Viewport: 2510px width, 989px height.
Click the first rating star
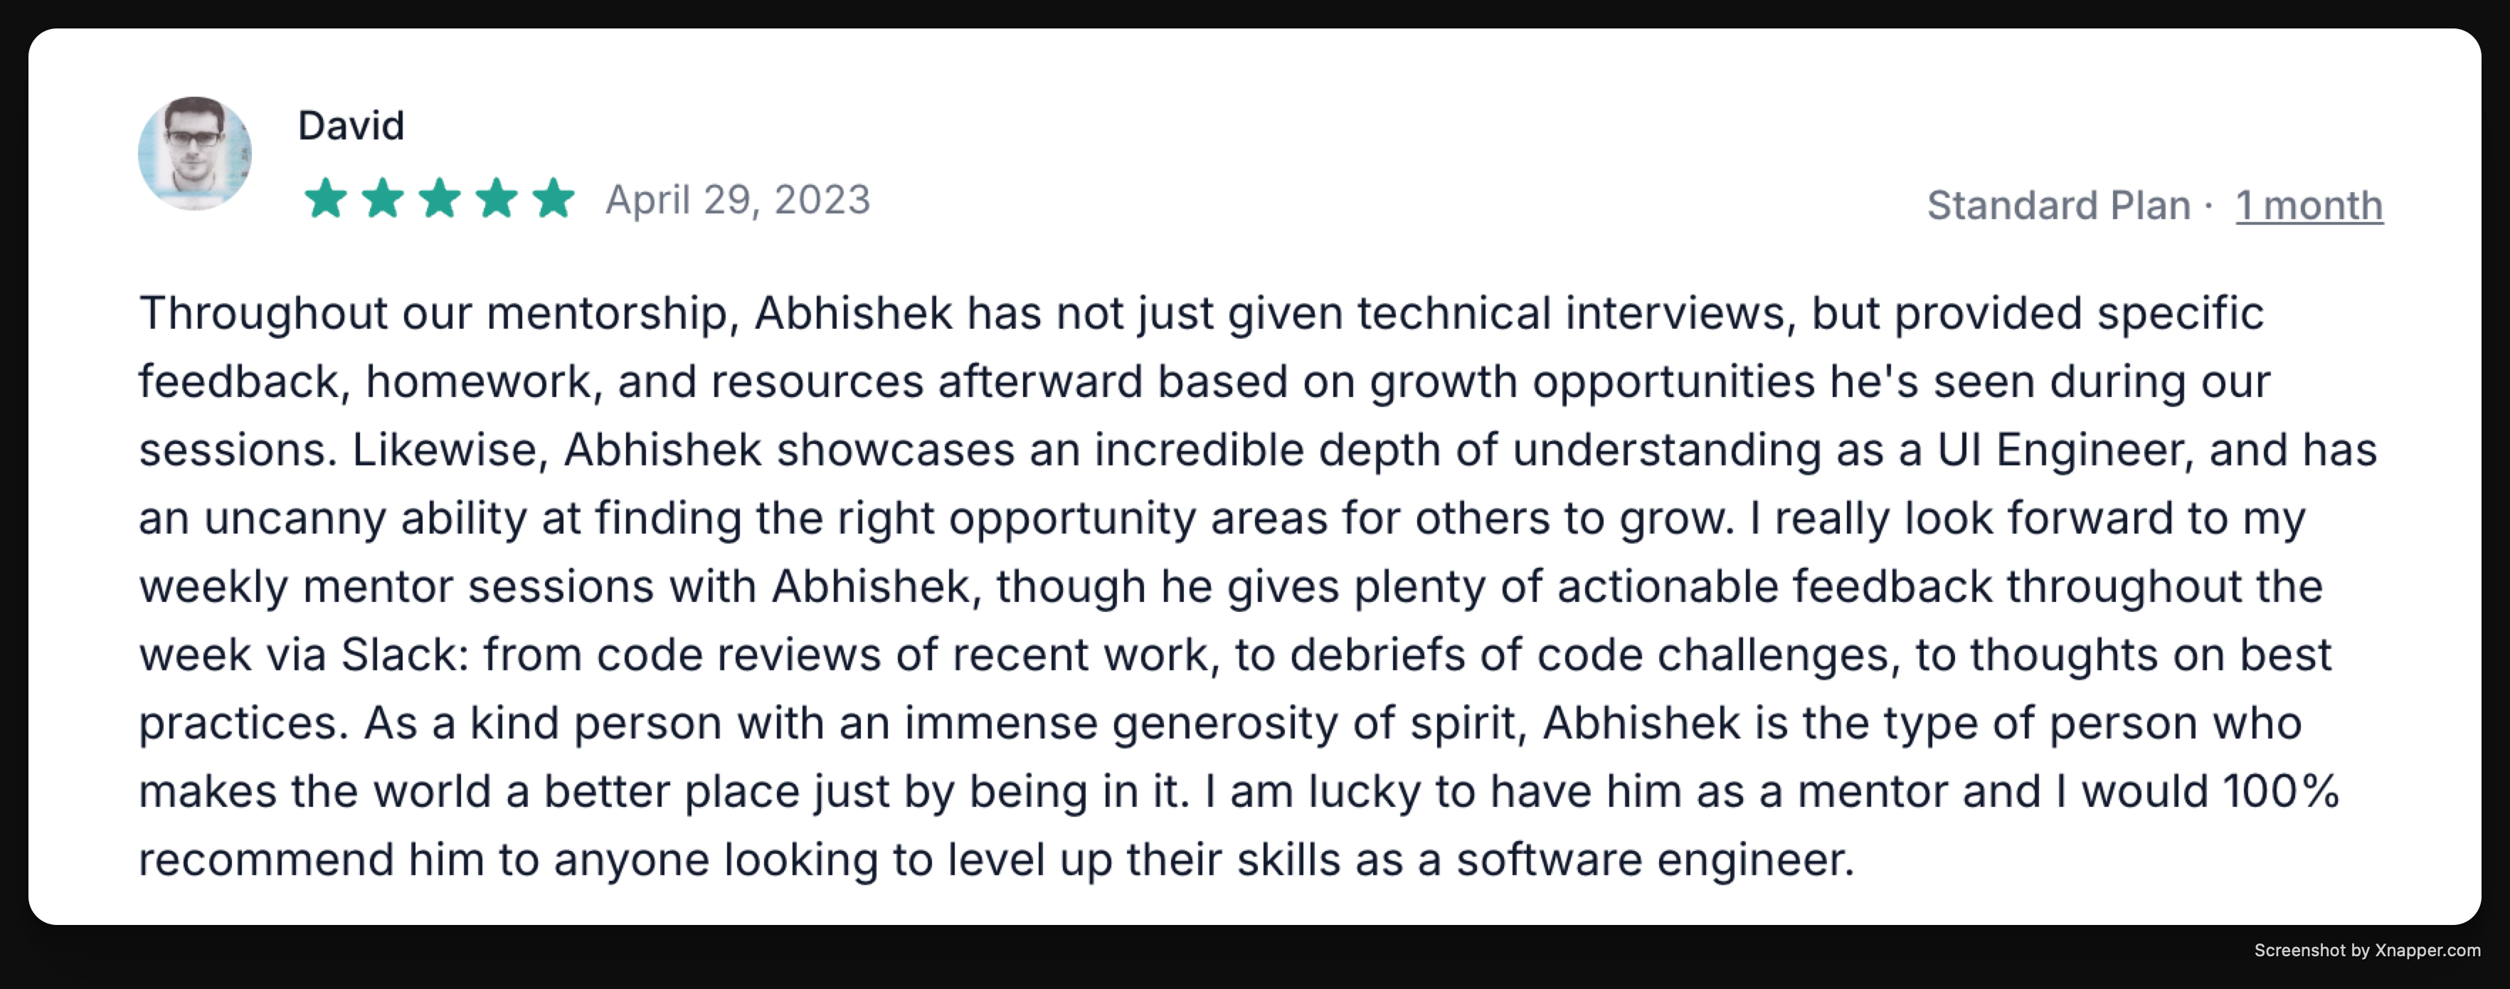point(325,198)
